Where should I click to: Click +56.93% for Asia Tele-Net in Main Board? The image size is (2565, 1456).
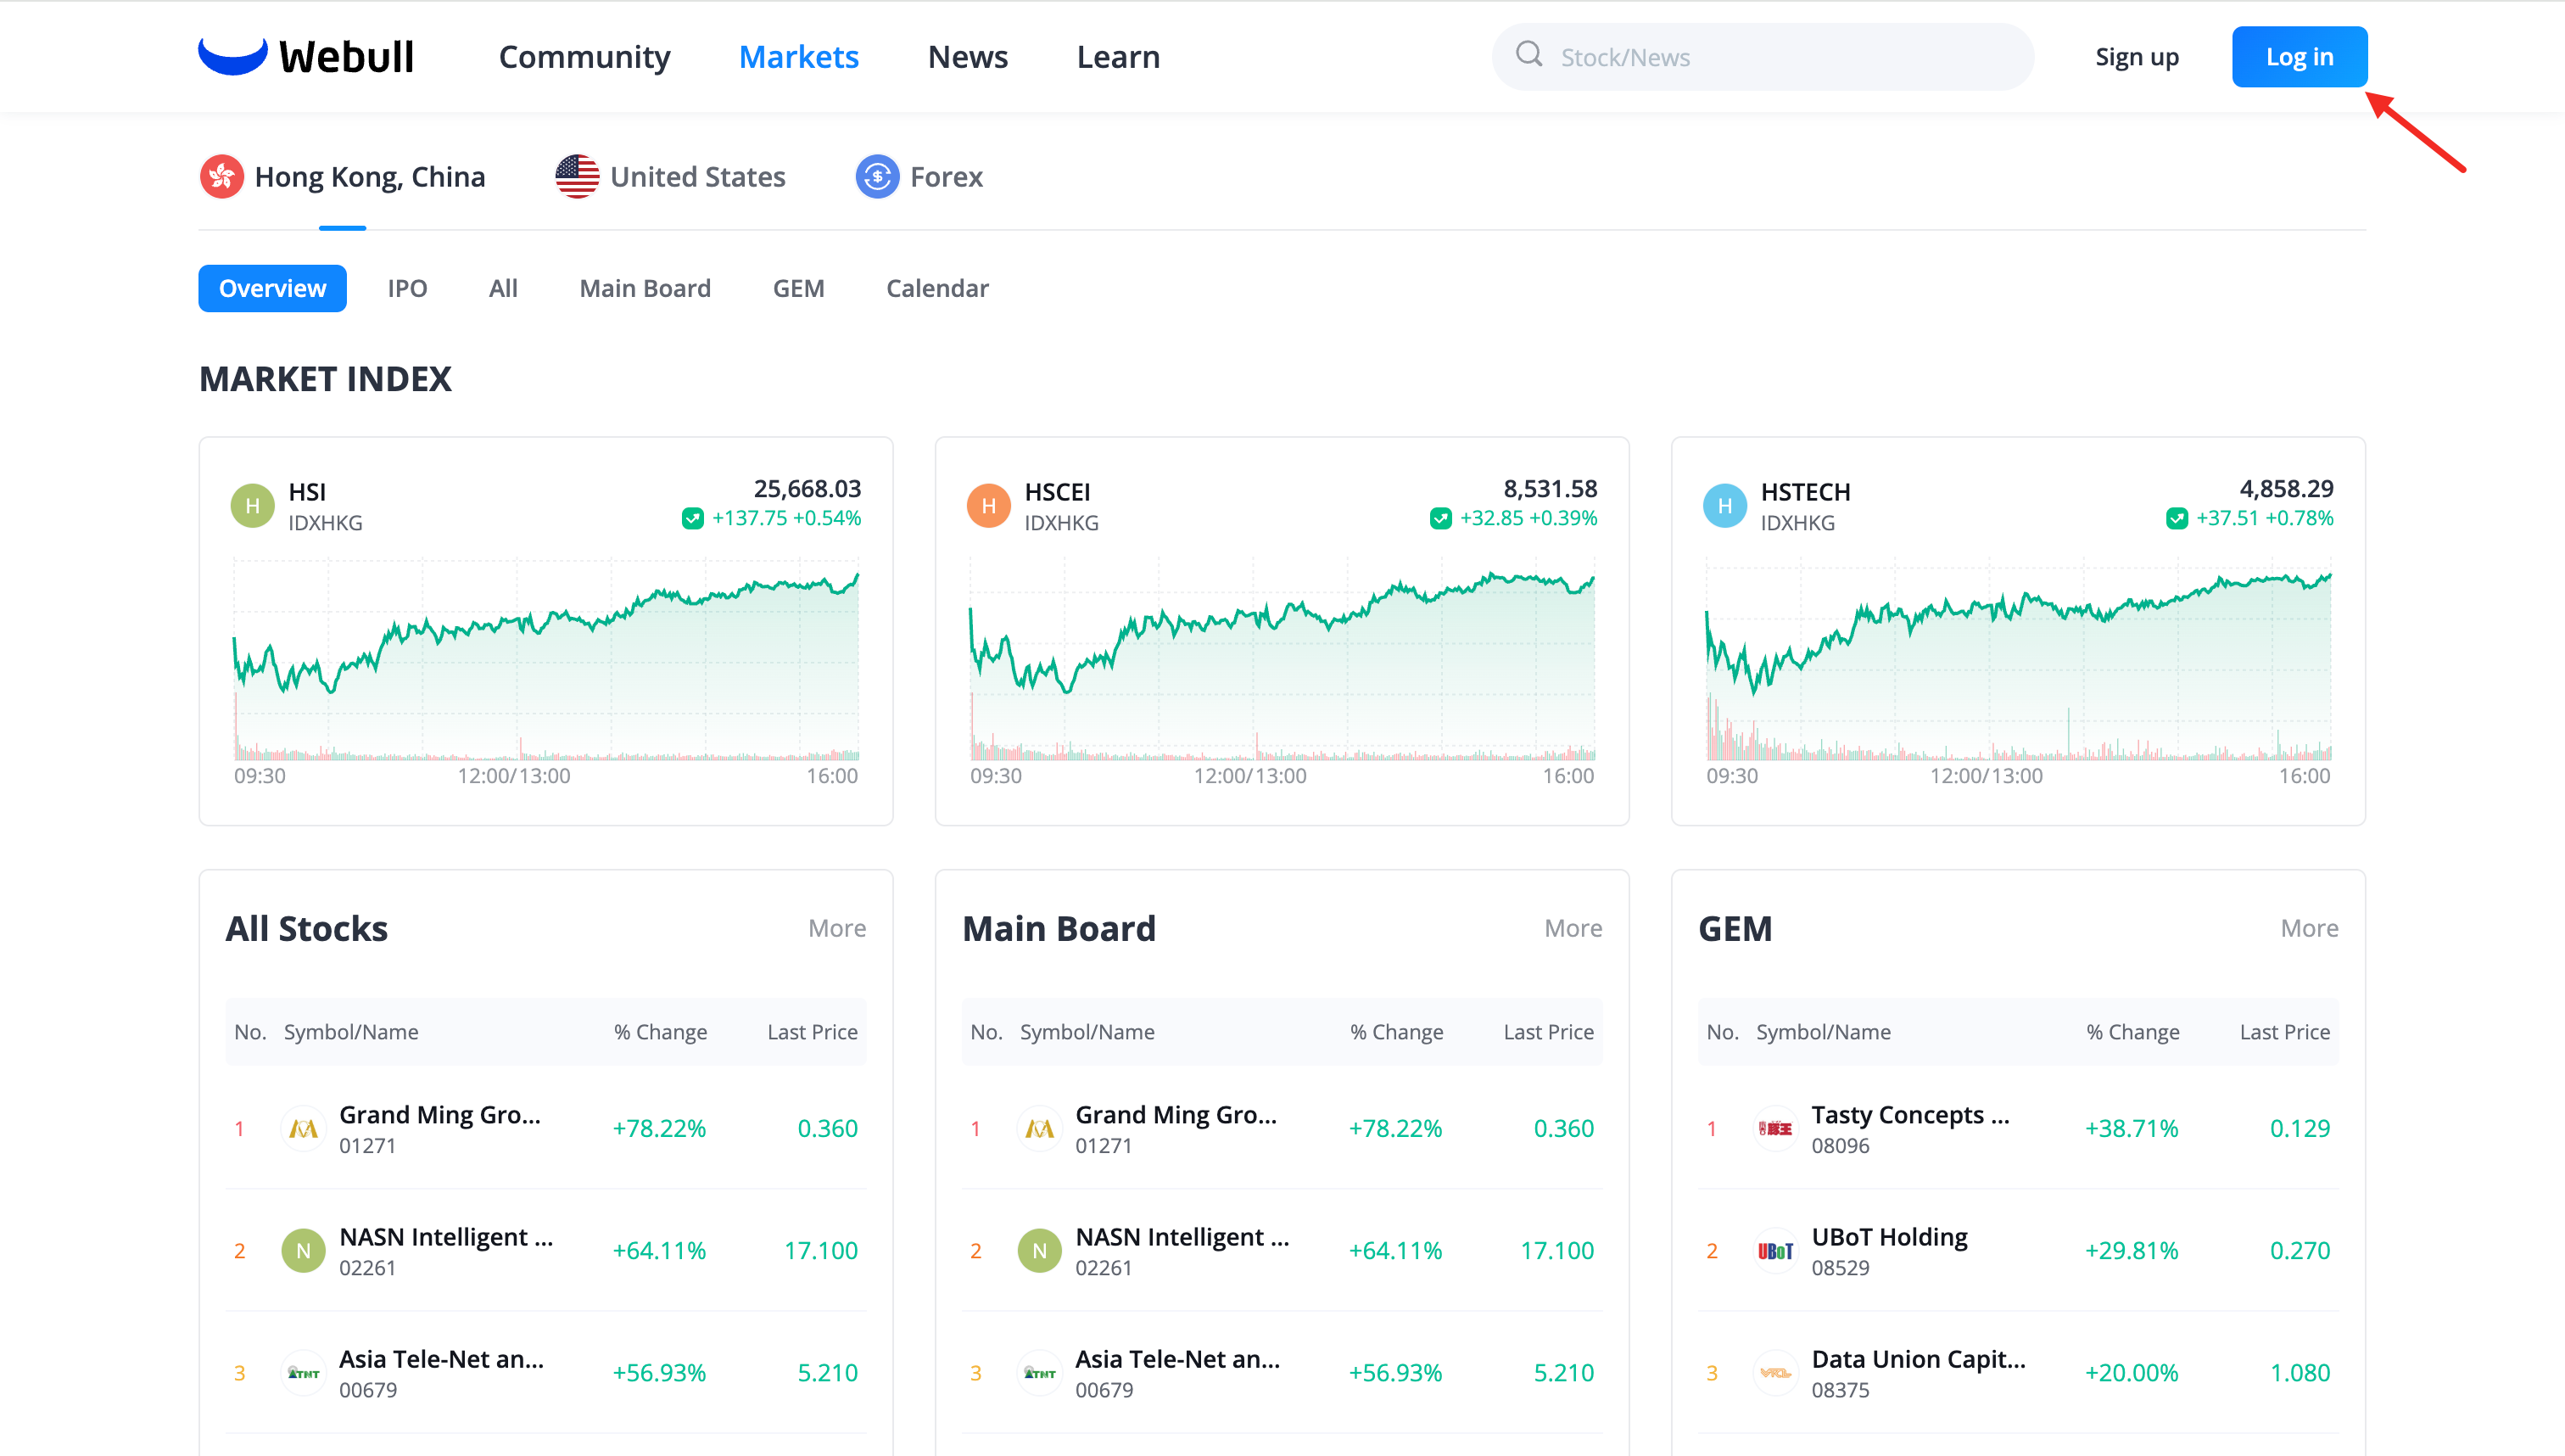[x=1394, y=1372]
